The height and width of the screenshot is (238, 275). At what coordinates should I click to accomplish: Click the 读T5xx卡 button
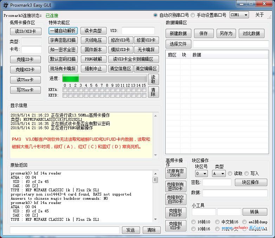pyautogui.click(x=25, y=80)
